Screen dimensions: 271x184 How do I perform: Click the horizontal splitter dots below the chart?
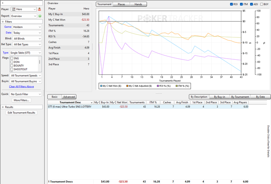(159, 94)
